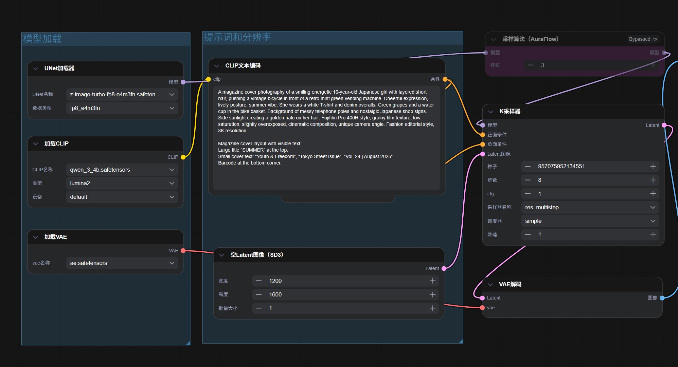The image size is (678, 367).
Task: Click inside the prompt text area
Action: click(x=326, y=136)
